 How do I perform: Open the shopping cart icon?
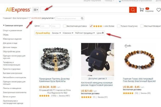click(x=142, y=10)
